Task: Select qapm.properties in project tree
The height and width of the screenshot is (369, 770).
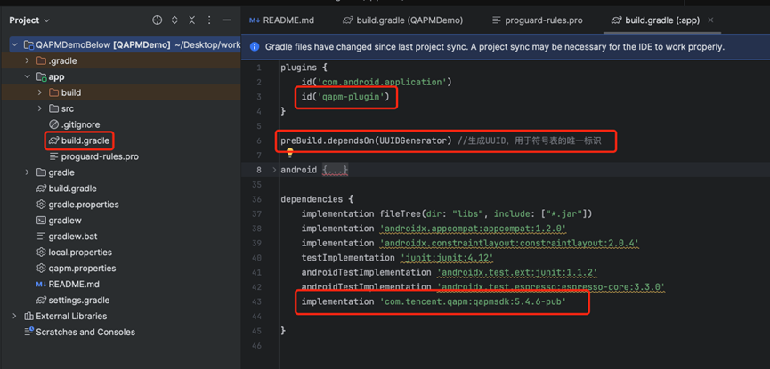Action: coord(82,269)
